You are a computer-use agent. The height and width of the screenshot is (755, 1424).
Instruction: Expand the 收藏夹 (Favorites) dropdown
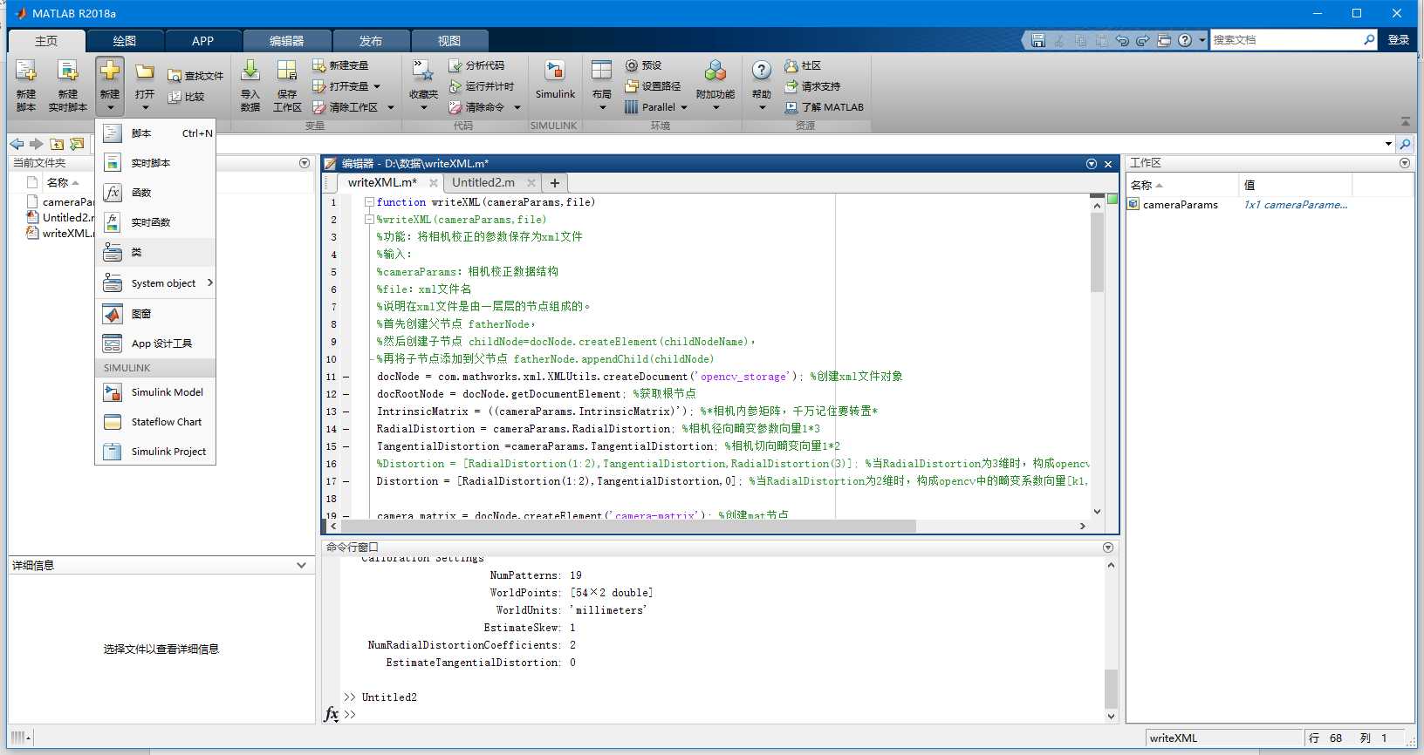(x=424, y=108)
